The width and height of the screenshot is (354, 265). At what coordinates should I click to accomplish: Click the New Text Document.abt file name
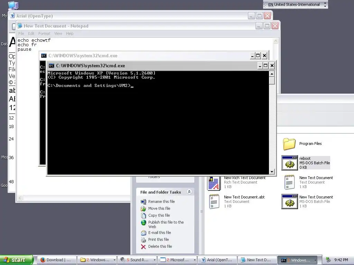244,197
